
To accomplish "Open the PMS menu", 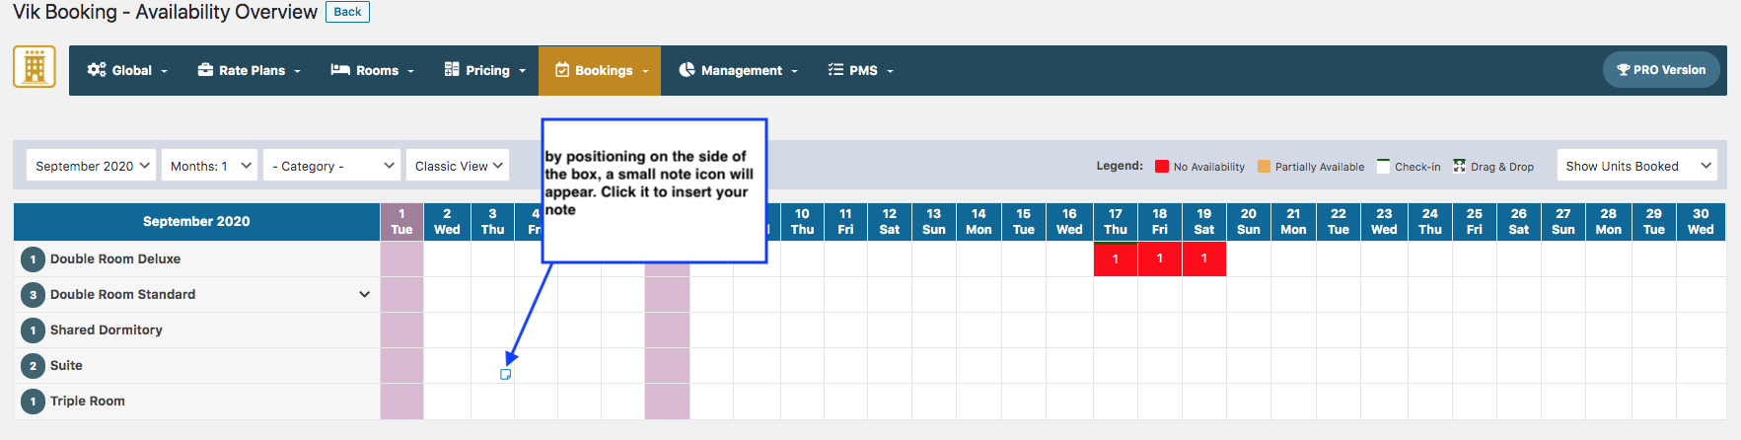I will tap(860, 71).
